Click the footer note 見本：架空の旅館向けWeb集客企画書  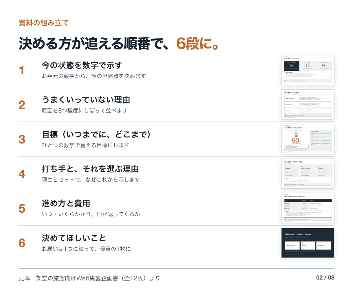(x=89, y=278)
